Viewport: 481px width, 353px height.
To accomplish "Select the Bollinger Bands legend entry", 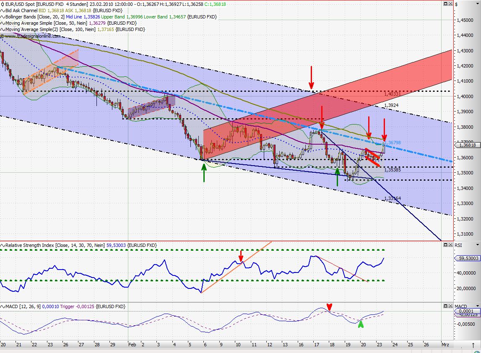I will 111,17.
